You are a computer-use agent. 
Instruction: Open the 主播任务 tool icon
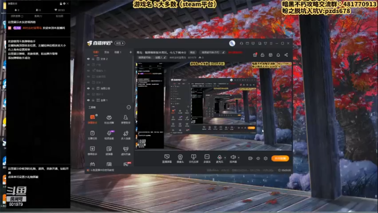[x=92, y=135]
